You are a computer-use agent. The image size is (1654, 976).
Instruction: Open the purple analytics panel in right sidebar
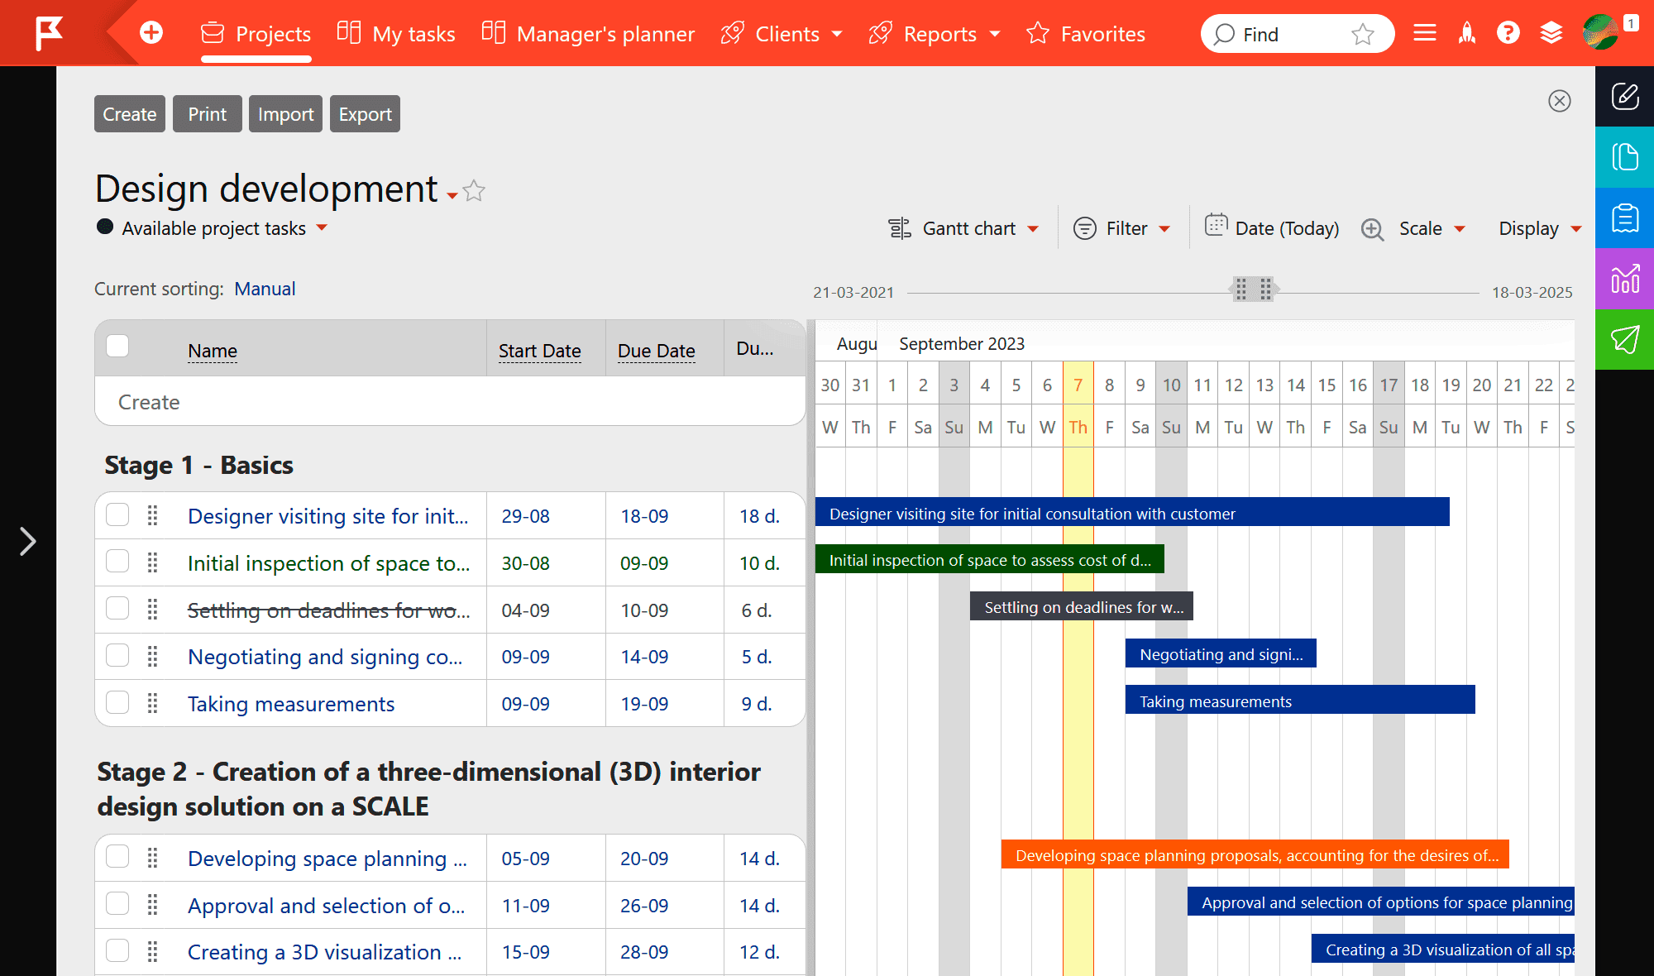(x=1624, y=280)
